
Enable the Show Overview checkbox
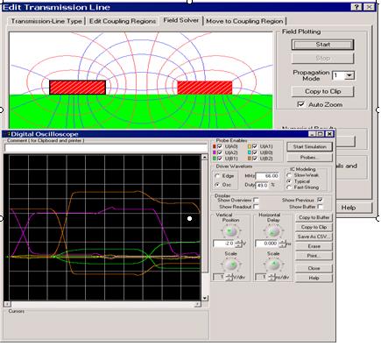click(256, 200)
